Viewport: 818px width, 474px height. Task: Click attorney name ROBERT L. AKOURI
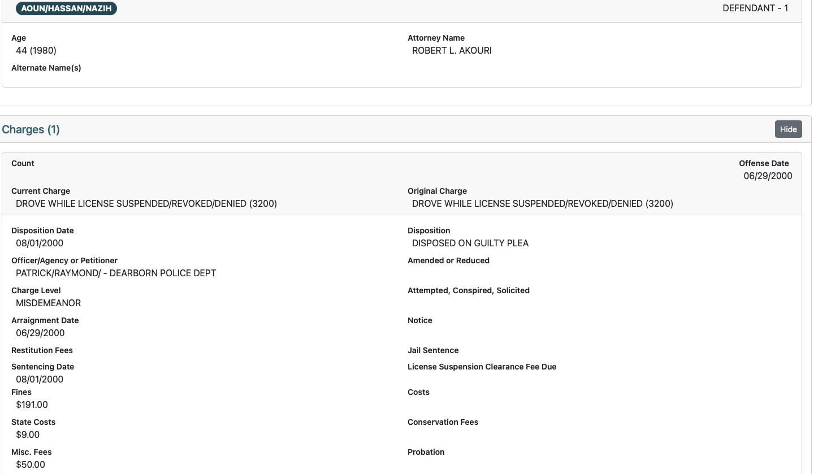[451, 50]
